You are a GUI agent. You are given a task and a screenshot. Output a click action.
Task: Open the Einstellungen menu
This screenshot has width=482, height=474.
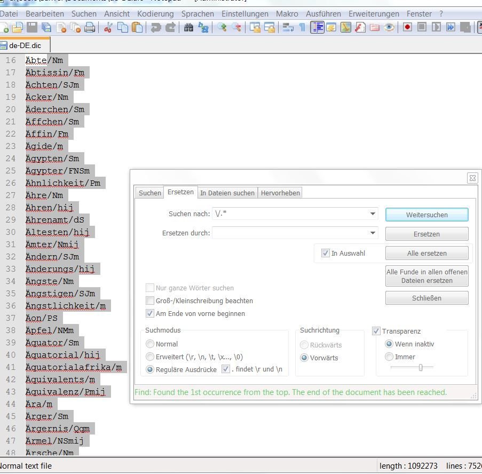tap(245, 14)
